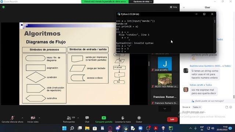235x132 pixels.
Task: Open Windows Start menu
Action: click(64, 128)
